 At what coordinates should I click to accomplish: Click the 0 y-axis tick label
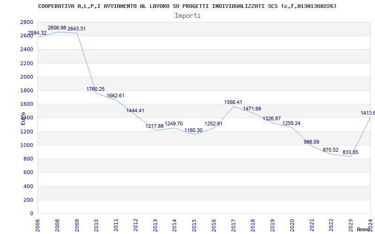click(x=31, y=213)
